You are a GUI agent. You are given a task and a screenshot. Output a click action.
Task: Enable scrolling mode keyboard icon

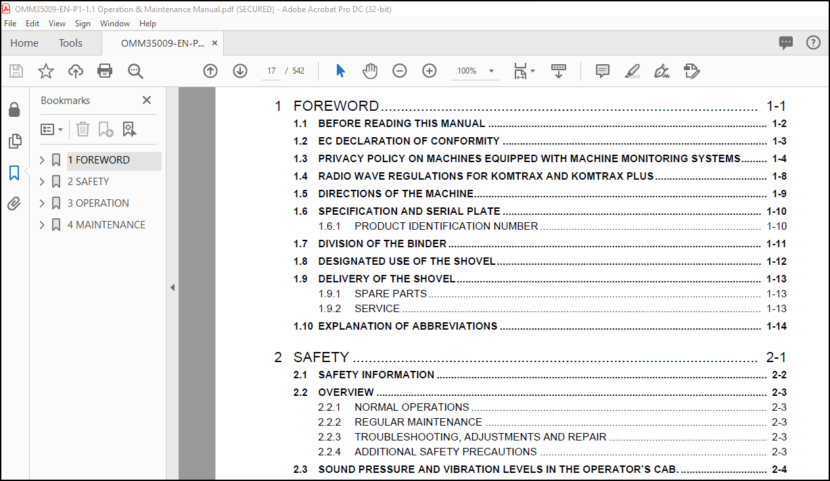[559, 71]
